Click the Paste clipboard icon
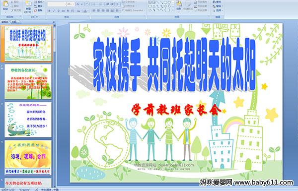This screenshot has width=298, height=191. pyautogui.click(x=5, y=4)
